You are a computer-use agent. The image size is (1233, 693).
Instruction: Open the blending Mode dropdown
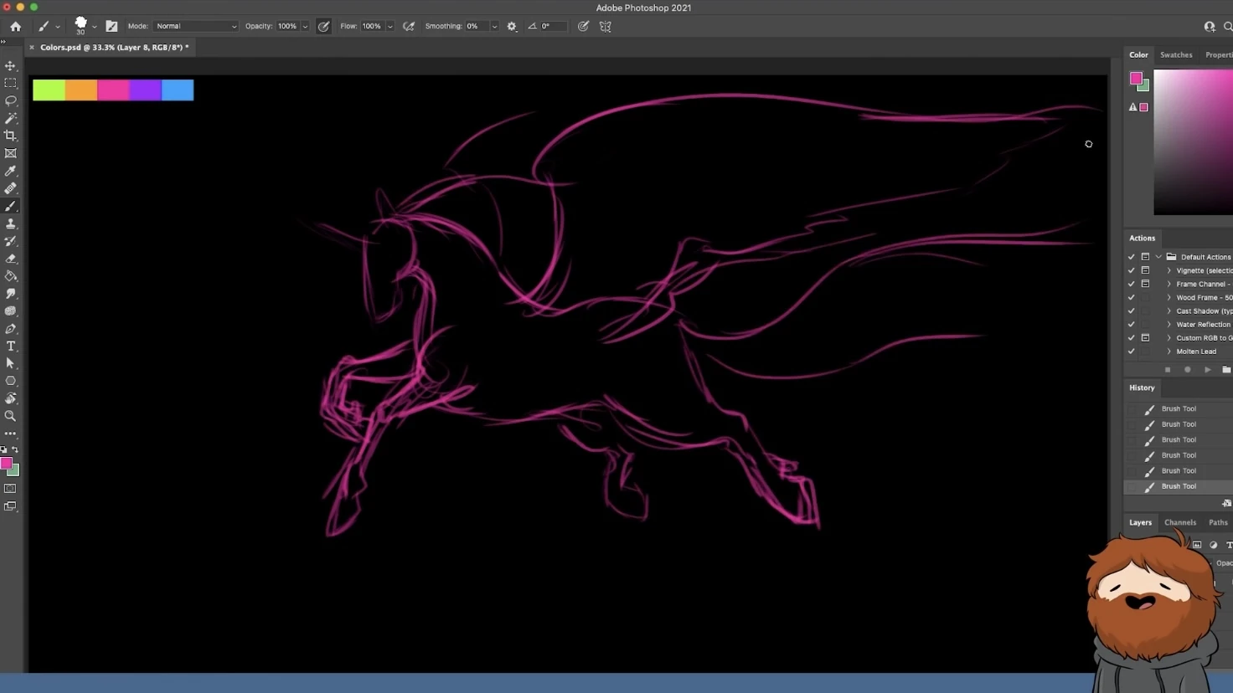(x=195, y=27)
